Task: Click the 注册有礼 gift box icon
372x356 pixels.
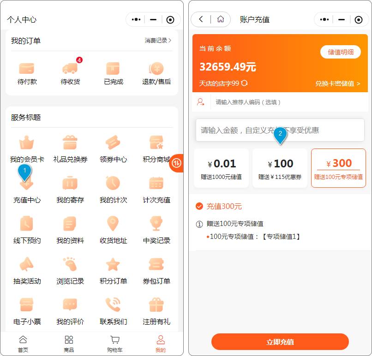Action: point(156,305)
